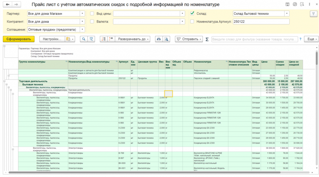Click the find magnifier icon in toolbar
The width and height of the screenshot is (319, 177).
83,39
